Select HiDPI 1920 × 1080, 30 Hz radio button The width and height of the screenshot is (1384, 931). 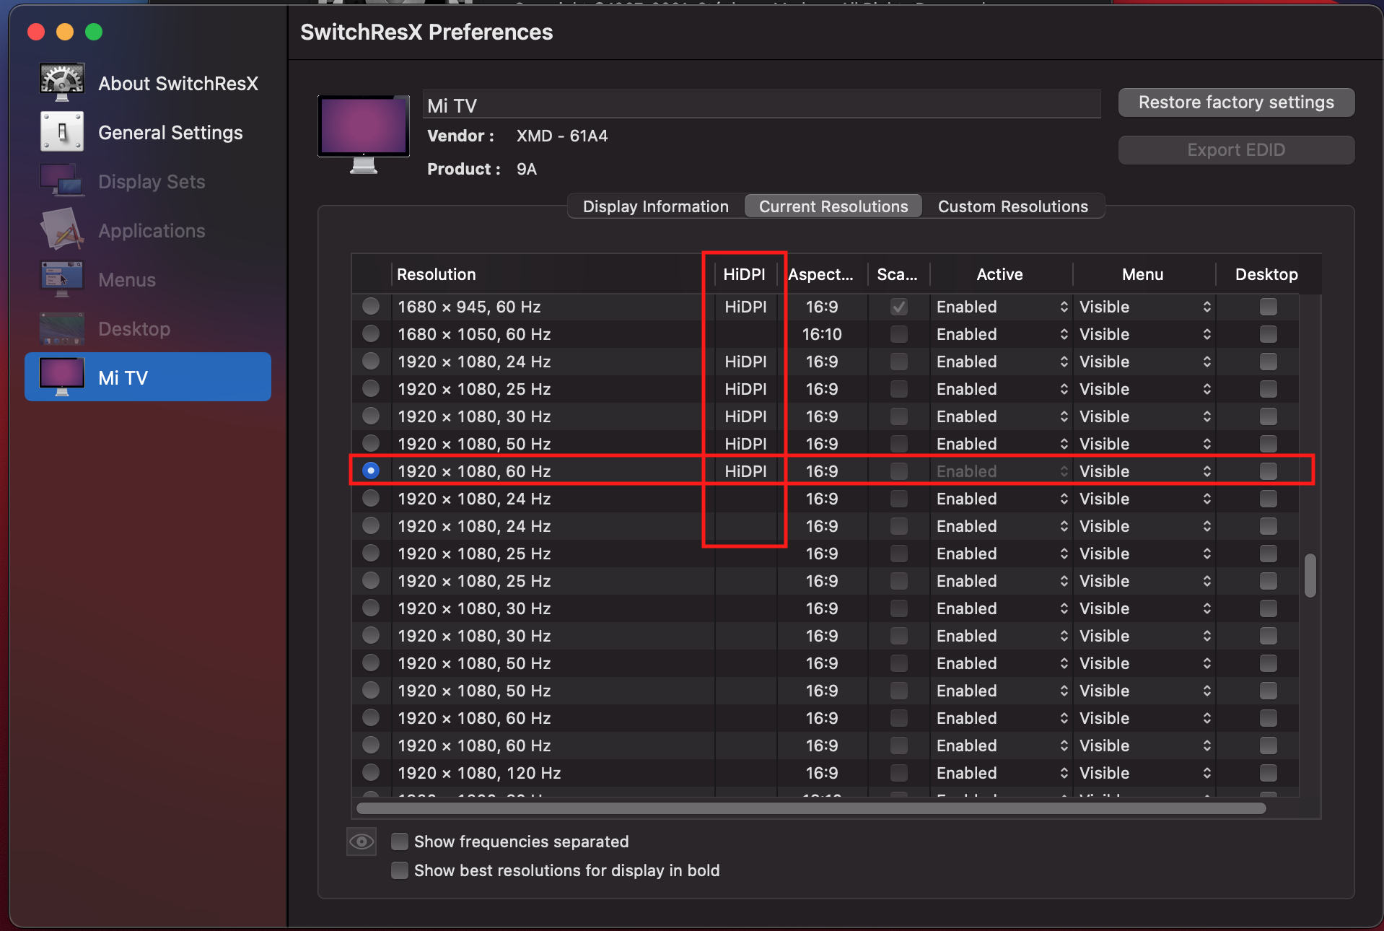[x=371, y=416]
